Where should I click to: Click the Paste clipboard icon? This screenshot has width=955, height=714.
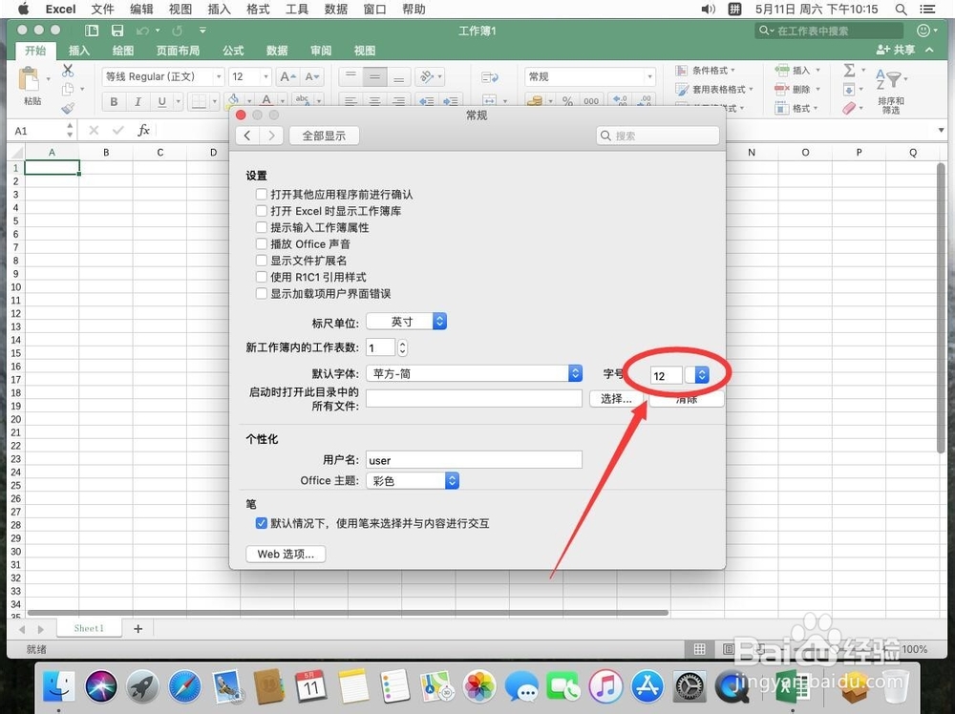tap(29, 79)
